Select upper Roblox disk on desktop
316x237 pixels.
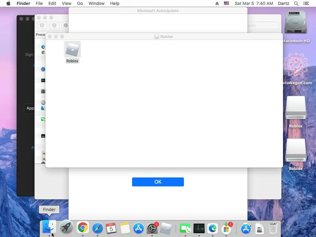(x=296, y=108)
